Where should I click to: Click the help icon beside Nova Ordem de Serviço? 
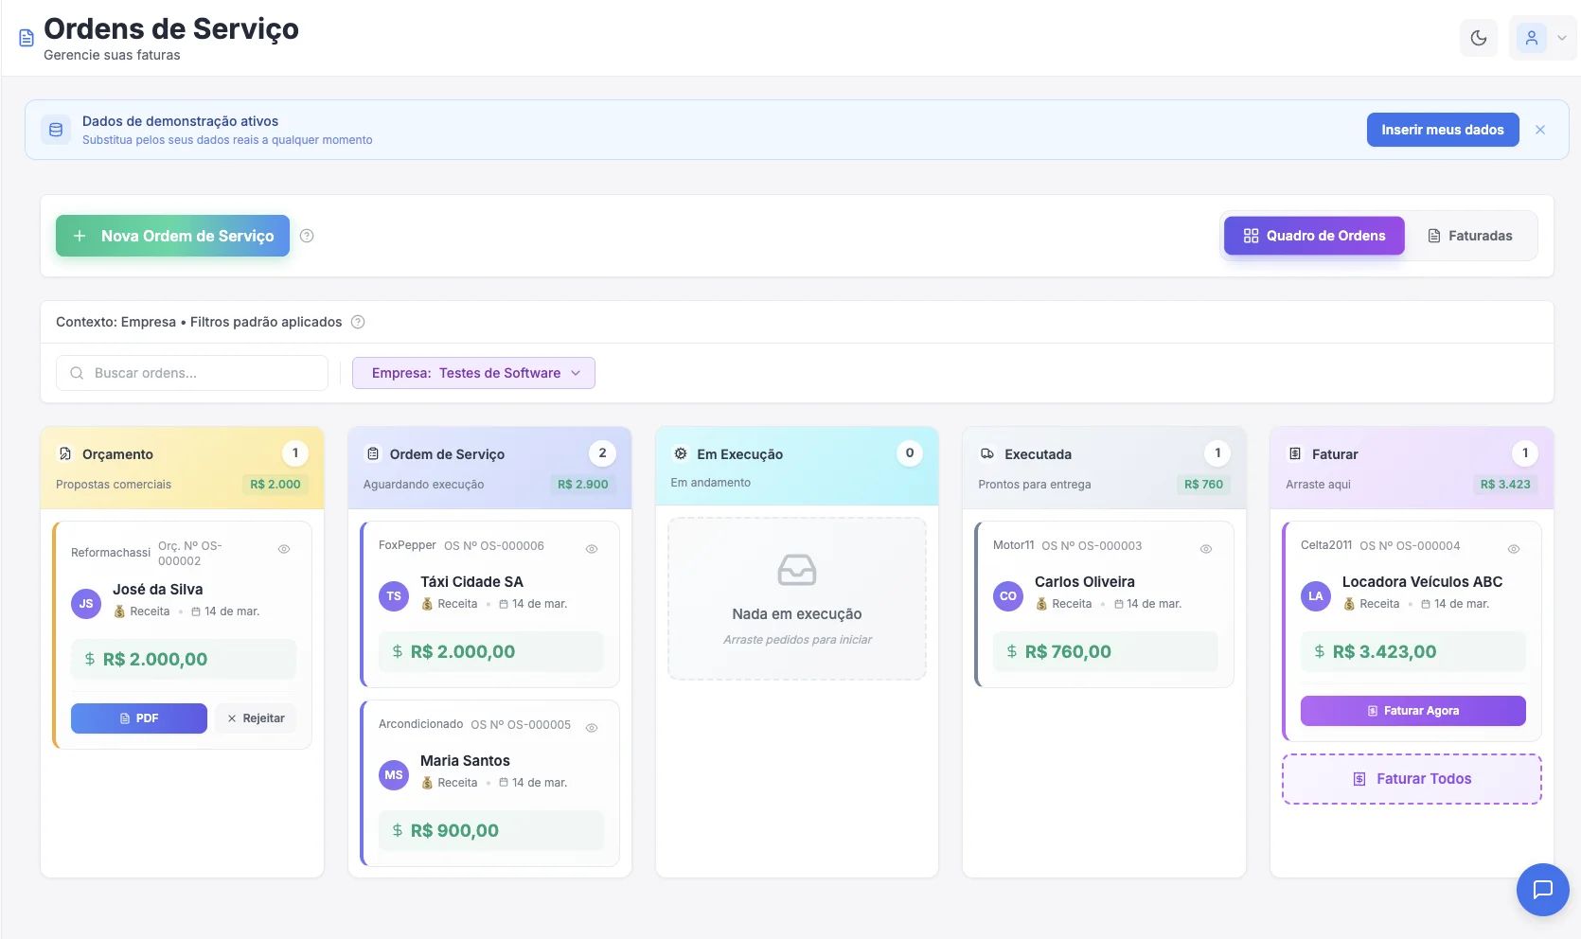307,236
